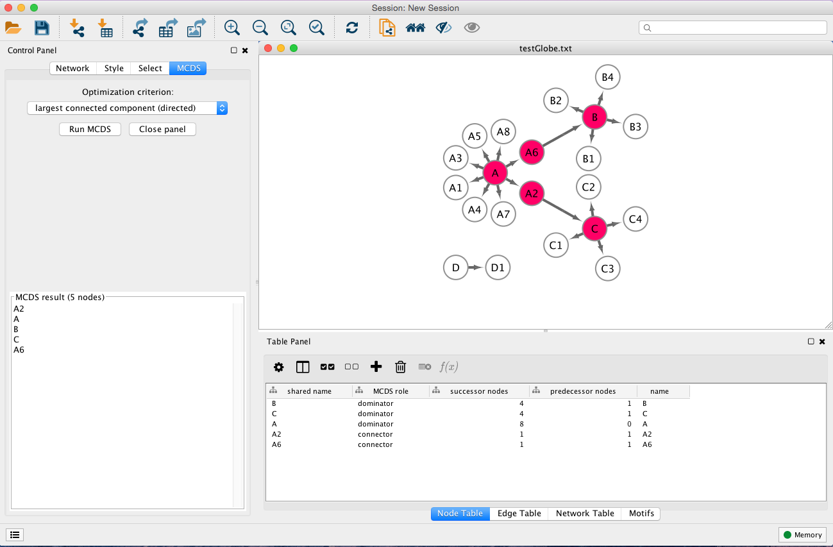Save the session with the floppy disk icon

(x=42, y=28)
